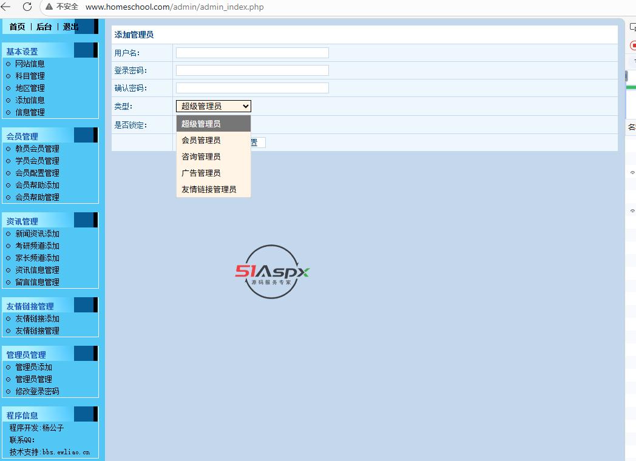Open 信息管理 sidebar link
Image resolution: width=636 pixels, height=461 pixels.
30,113
